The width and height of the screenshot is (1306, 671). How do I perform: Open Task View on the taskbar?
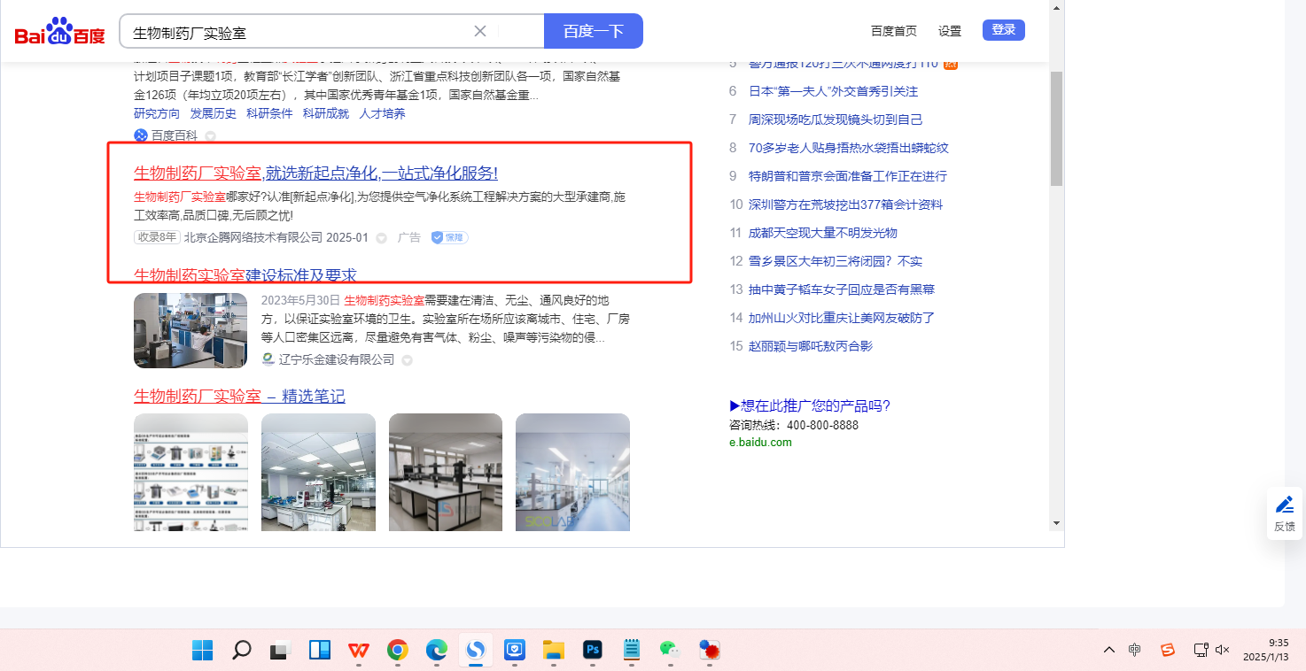tap(280, 651)
